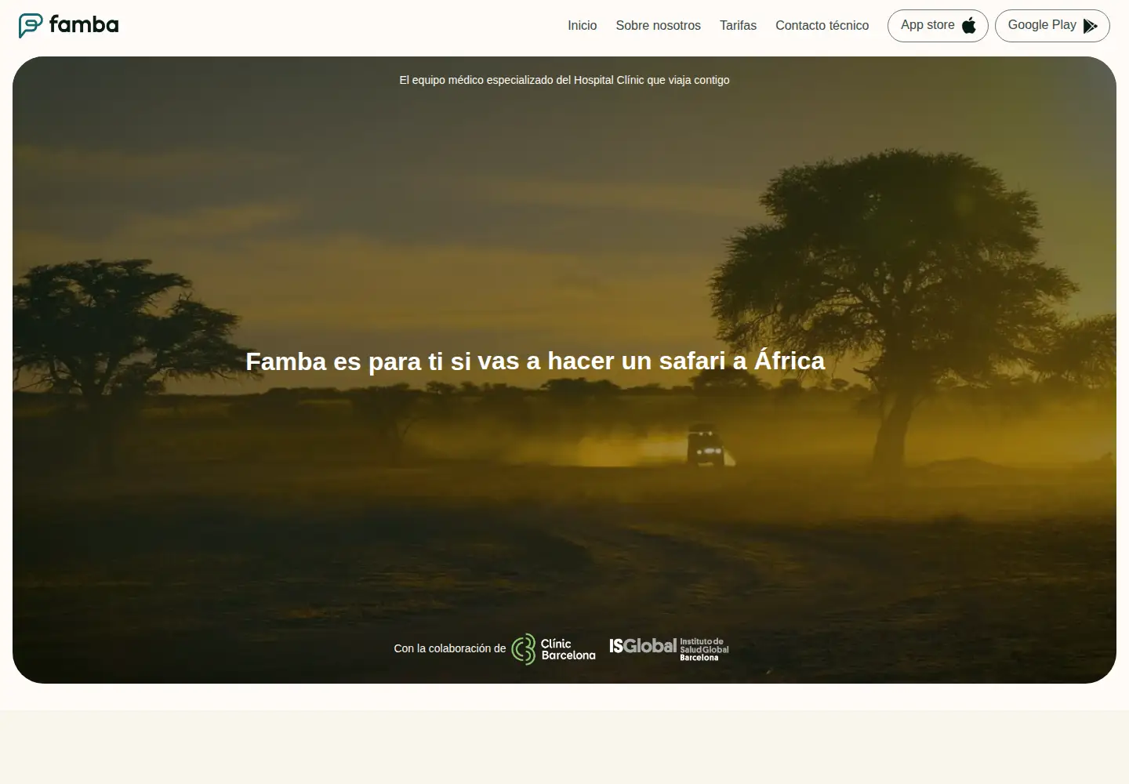
Task: Click the App store button label
Action: click(x=928, y=25)
